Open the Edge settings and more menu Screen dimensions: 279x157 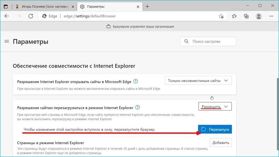271,16
